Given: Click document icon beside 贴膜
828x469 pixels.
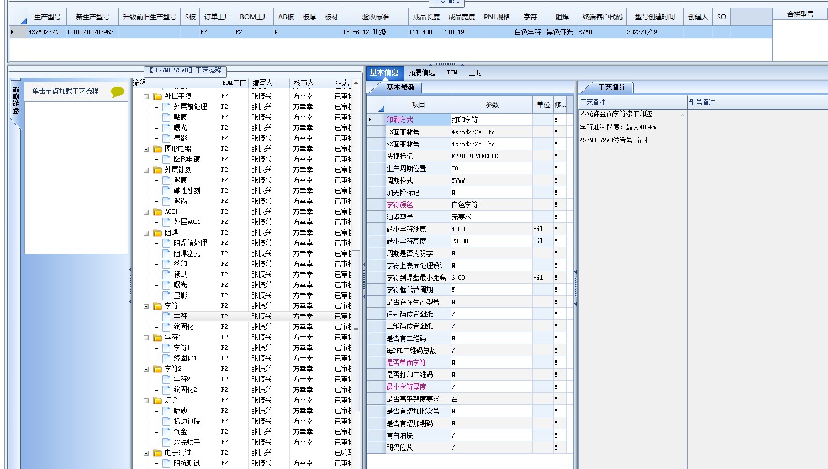Looking at the screenshot, I should click(167, 117).
